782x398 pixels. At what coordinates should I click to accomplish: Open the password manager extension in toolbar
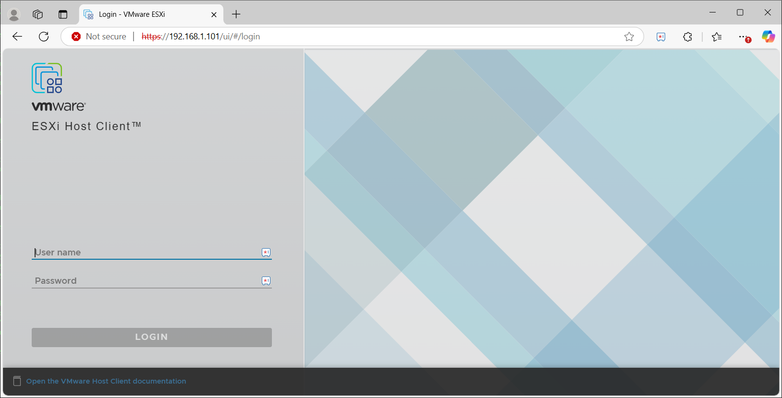[x=661, y=36]
